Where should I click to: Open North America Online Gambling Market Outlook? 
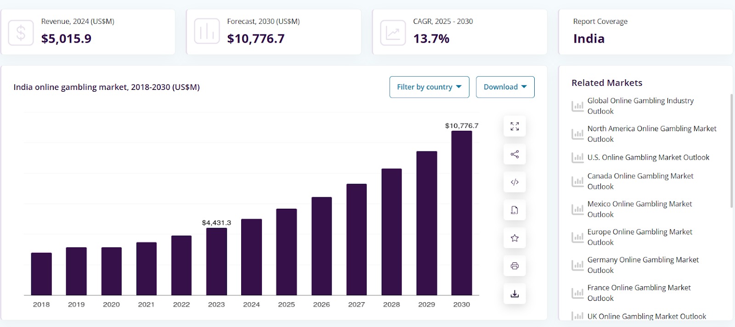click(x=652, y=134)
